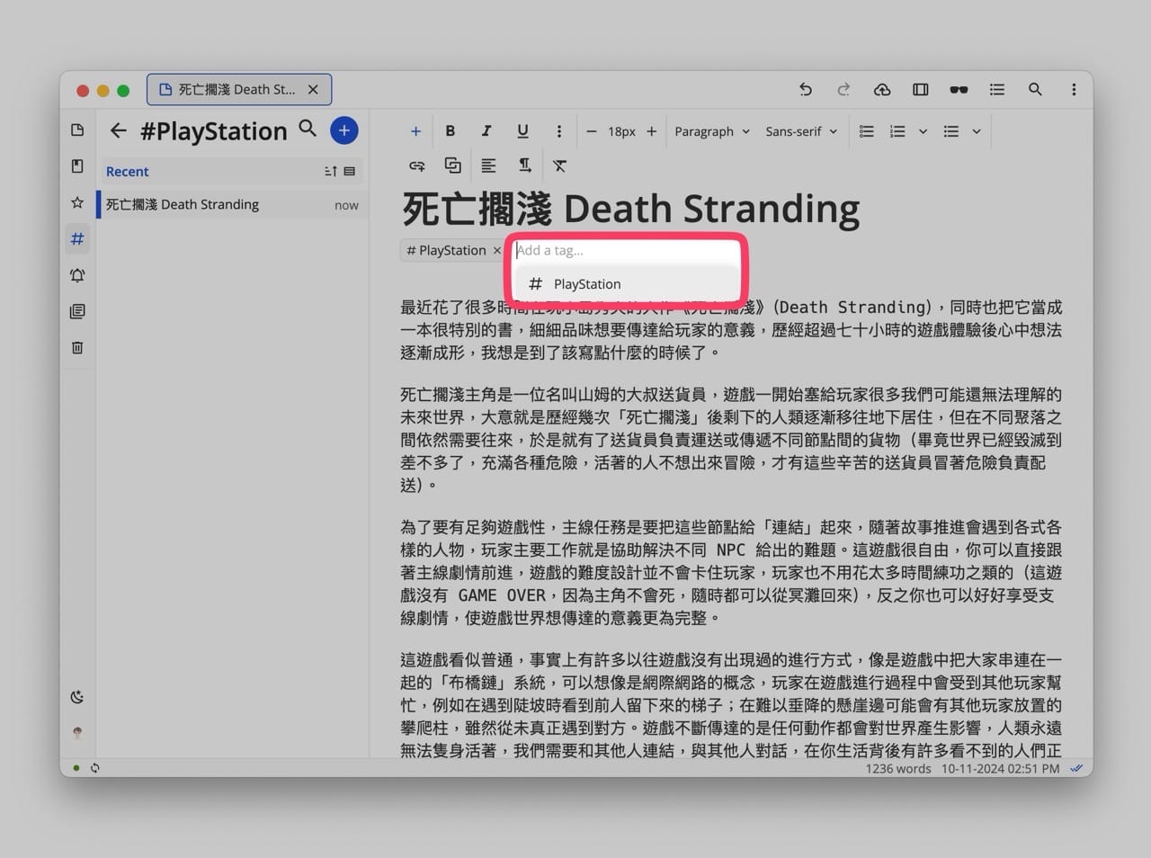This screenshot has height=858, width=1151.
Task: Expand the numbered list style options
Action: click(923, 131)
